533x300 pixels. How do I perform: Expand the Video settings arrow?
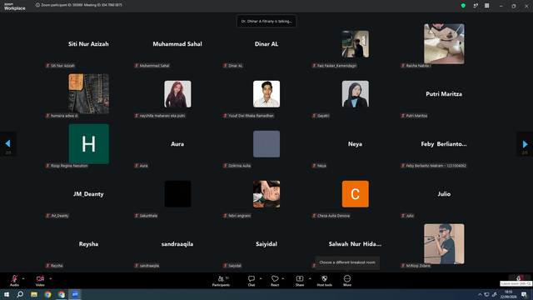pos(50,278)
